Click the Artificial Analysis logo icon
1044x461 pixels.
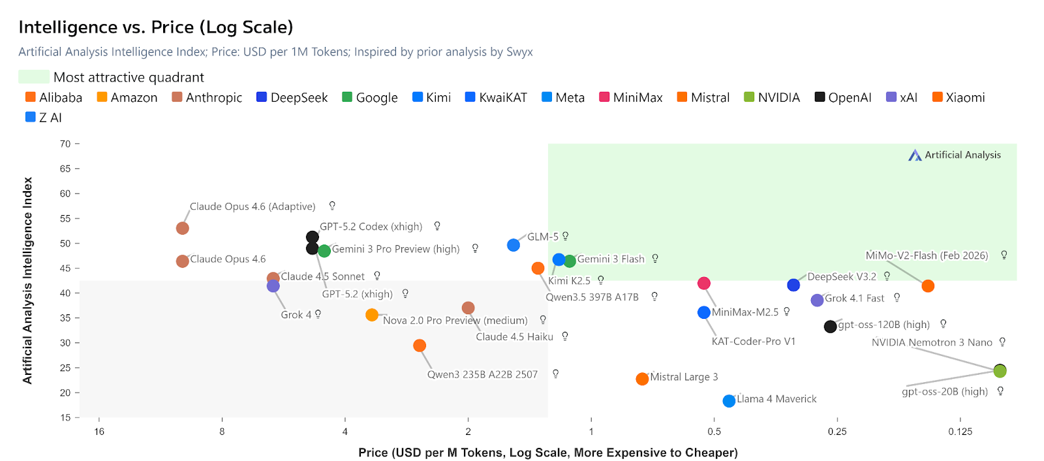(915, 155)
